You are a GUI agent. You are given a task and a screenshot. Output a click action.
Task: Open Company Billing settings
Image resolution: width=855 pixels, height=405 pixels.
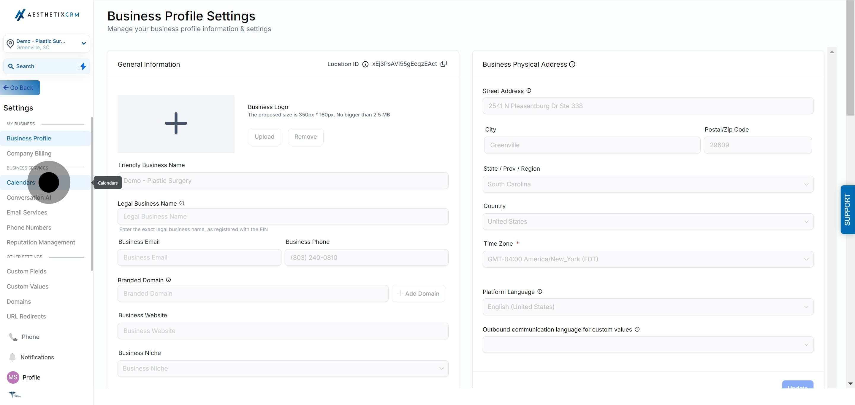click(29, 153)
